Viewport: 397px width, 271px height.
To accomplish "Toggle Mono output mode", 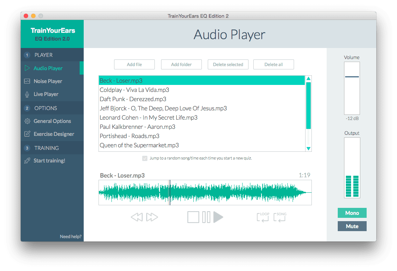I will 352,213.
